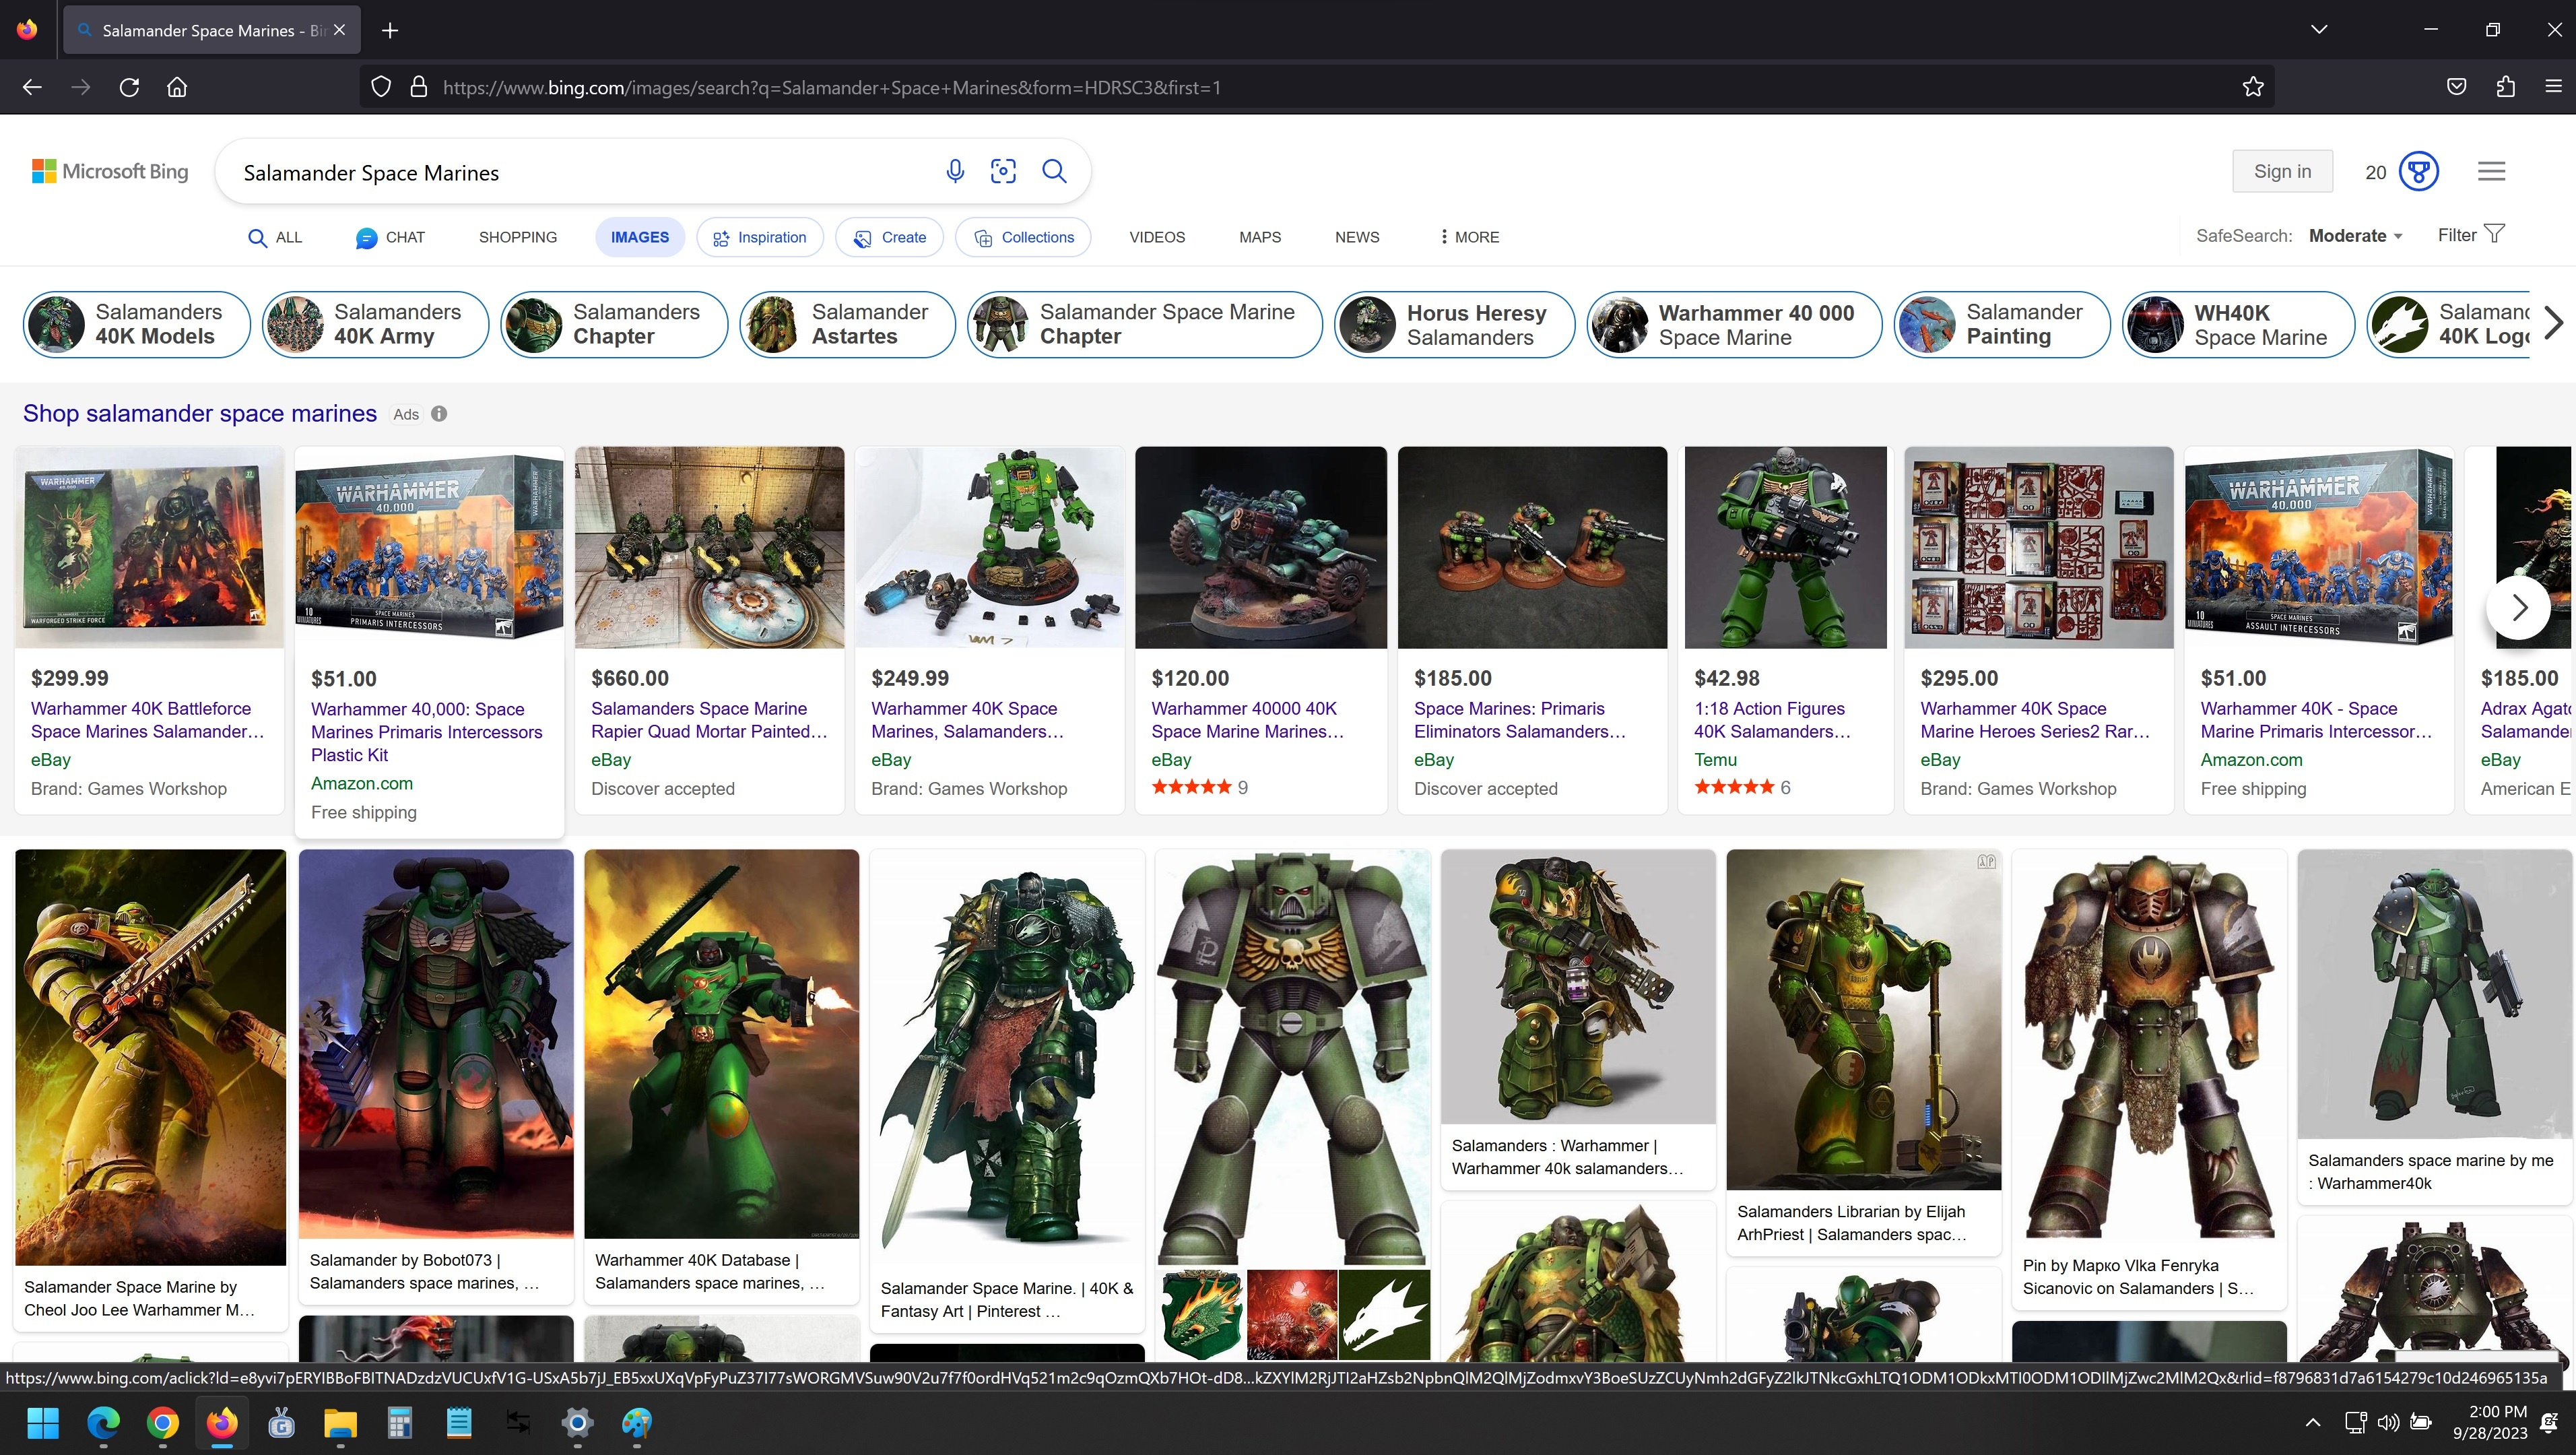Show next shopping ads with carousel arrow

(x=2518, y=607)
